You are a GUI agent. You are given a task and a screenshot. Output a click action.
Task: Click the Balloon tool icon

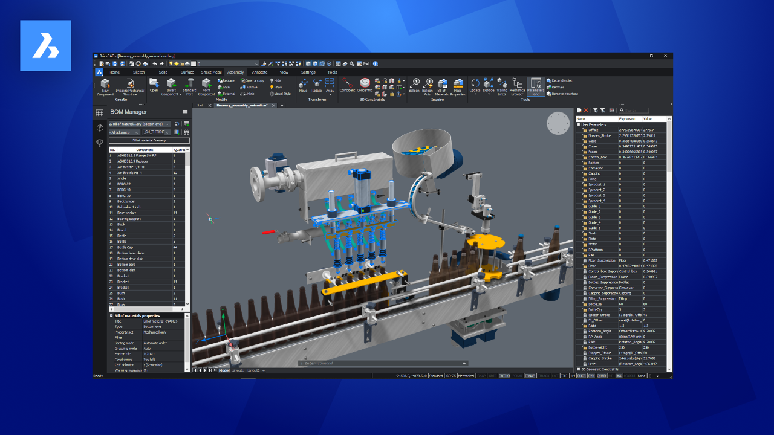[414, 85]
